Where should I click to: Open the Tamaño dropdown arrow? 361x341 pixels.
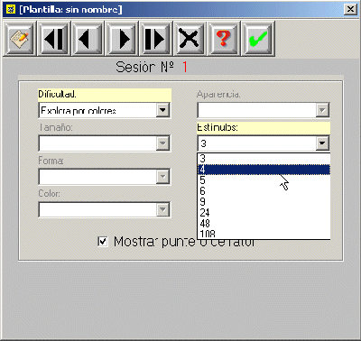[162, 143]
